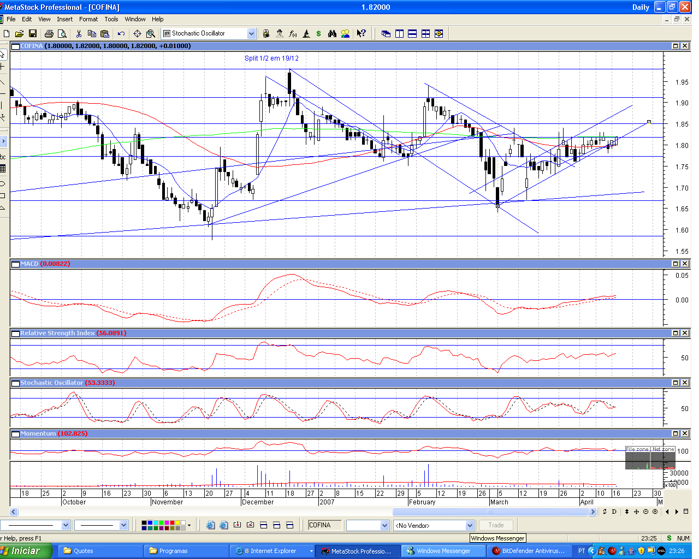Maximize the MACD indicator pane
The height and width of the screenshot is (559, 699).
pos(676,264)
